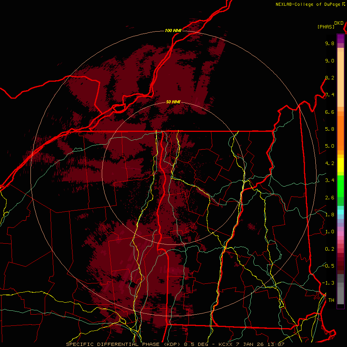Viewport: 347px width, 347px height.
Task: Click the 4.2 value on the color scale
Action: [330, 163]
